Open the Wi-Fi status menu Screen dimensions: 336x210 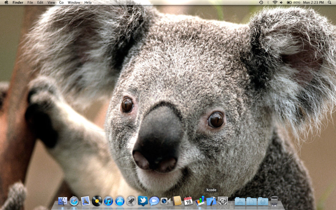click(275, 2)
